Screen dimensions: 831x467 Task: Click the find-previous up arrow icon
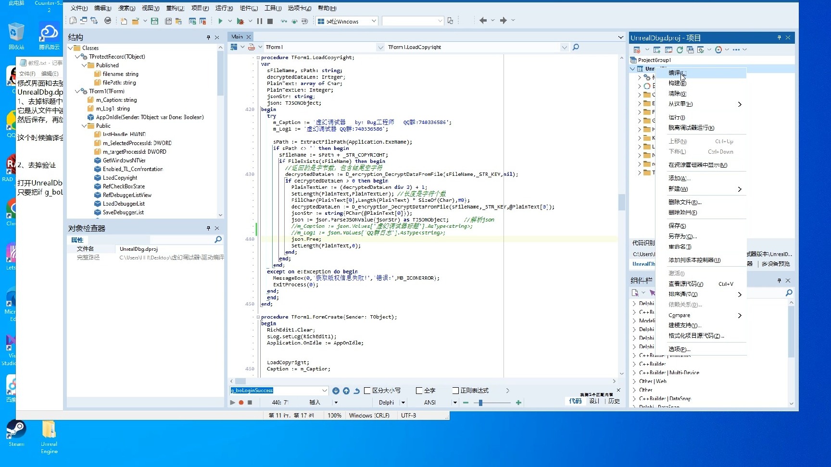click(346, 391)
